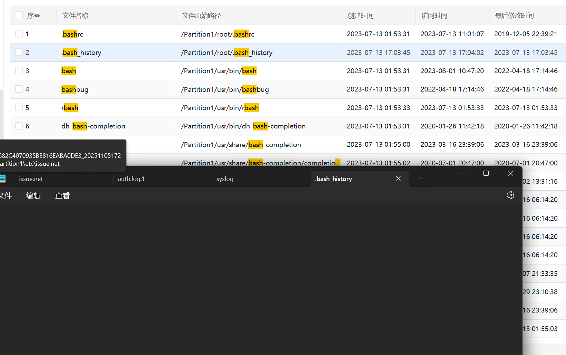Screen dimensions: 566x355
Task: Check the box for row 2 .bash_history
Action: pyautogui.click(x=19, y=52)
